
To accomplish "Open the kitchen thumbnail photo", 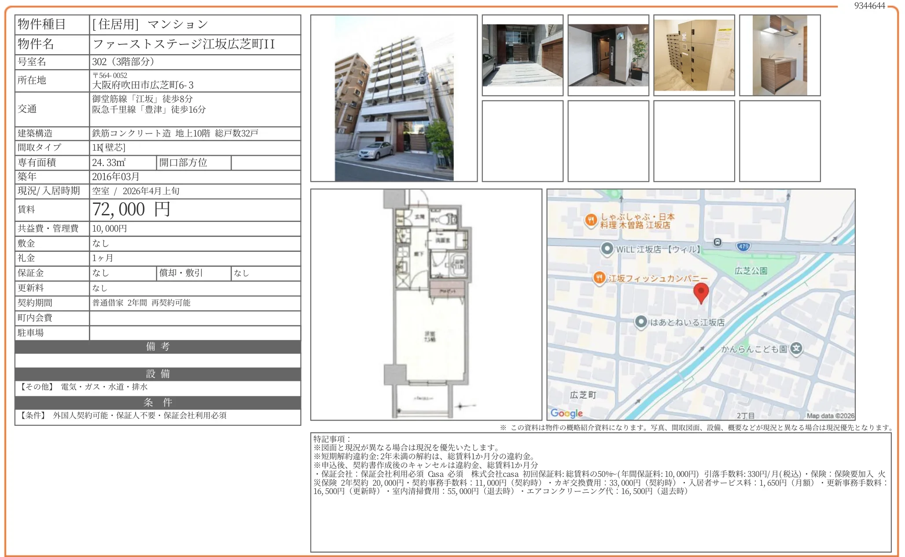I will coord(780,55).
